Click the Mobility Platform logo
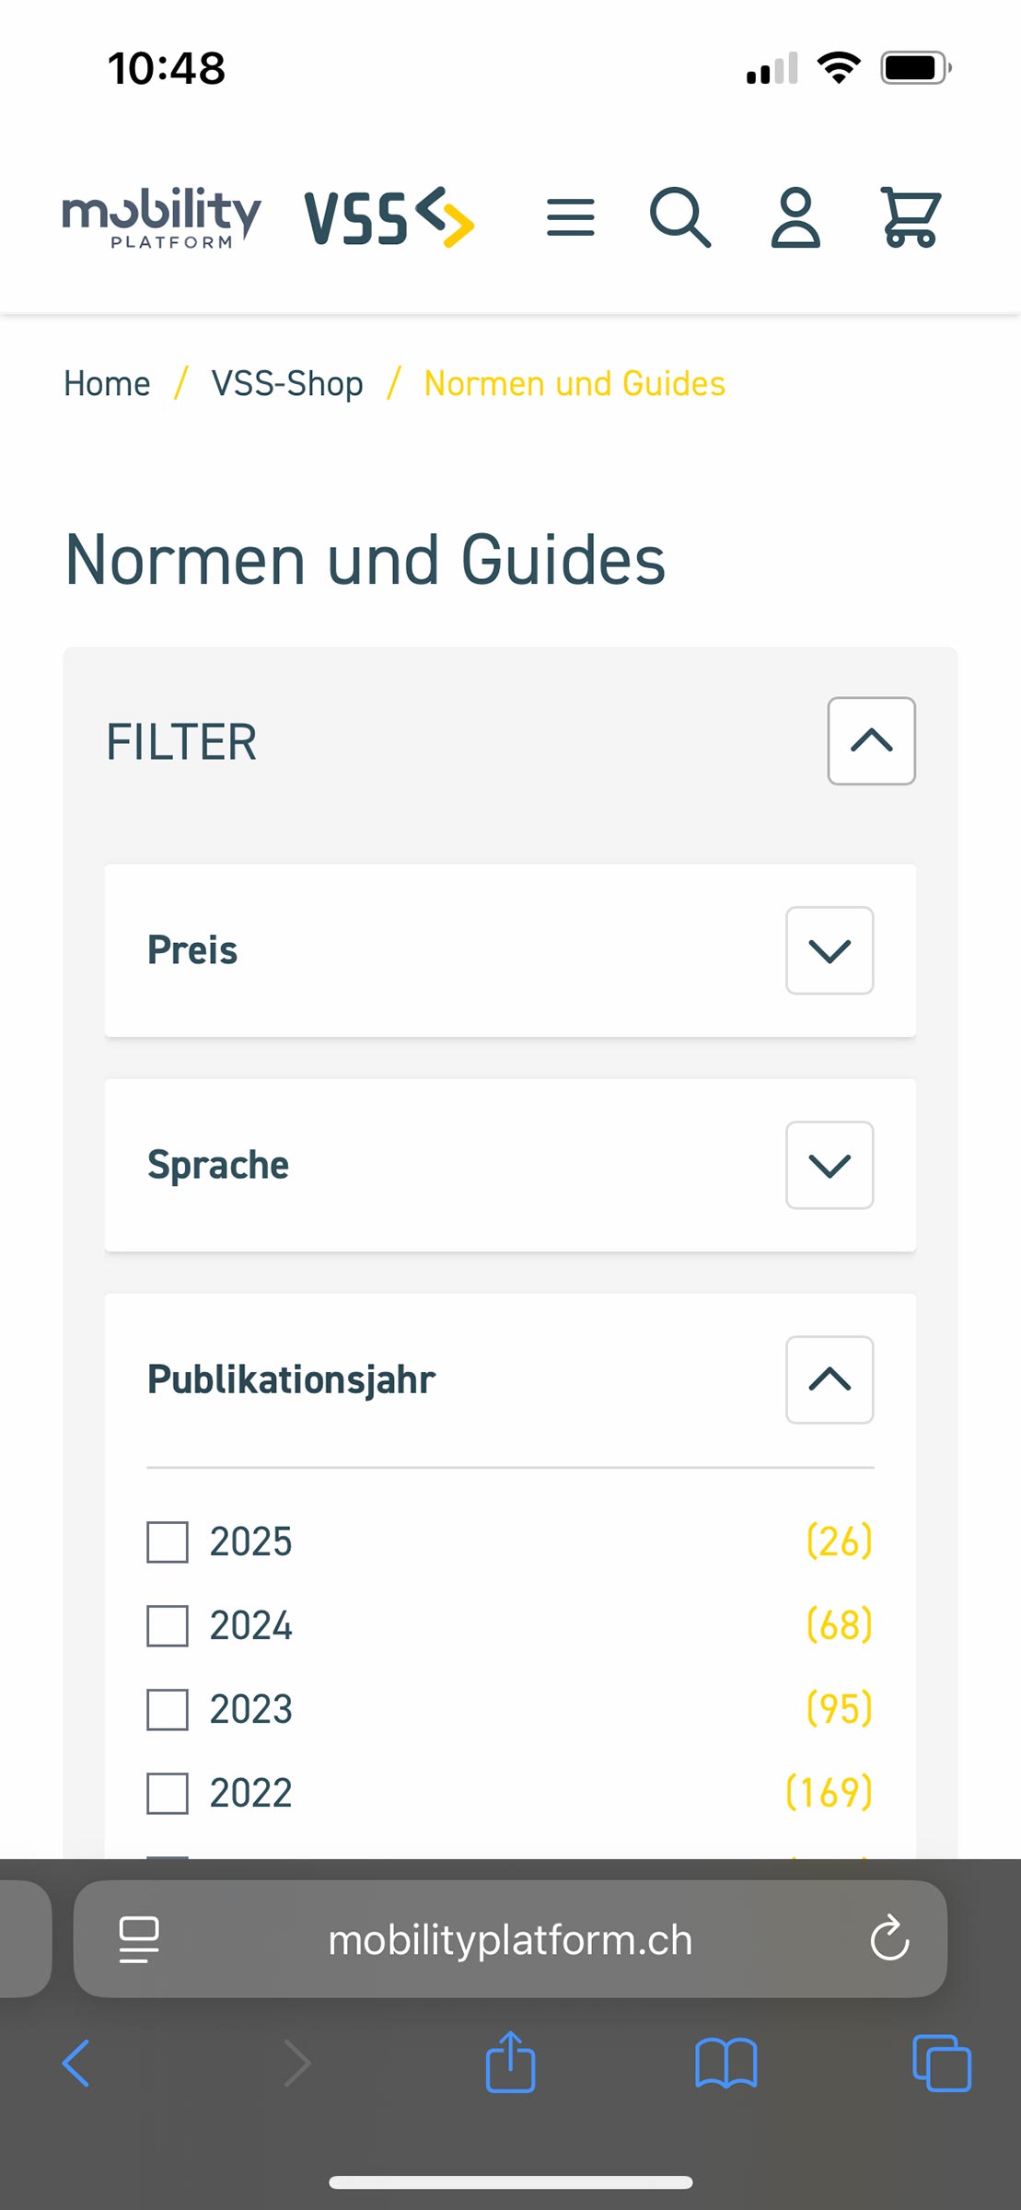This screenshot has width=1021, height=2210. pos(162,217)
